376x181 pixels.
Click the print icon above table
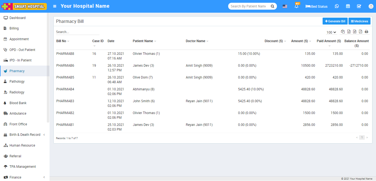coord(366,32)
